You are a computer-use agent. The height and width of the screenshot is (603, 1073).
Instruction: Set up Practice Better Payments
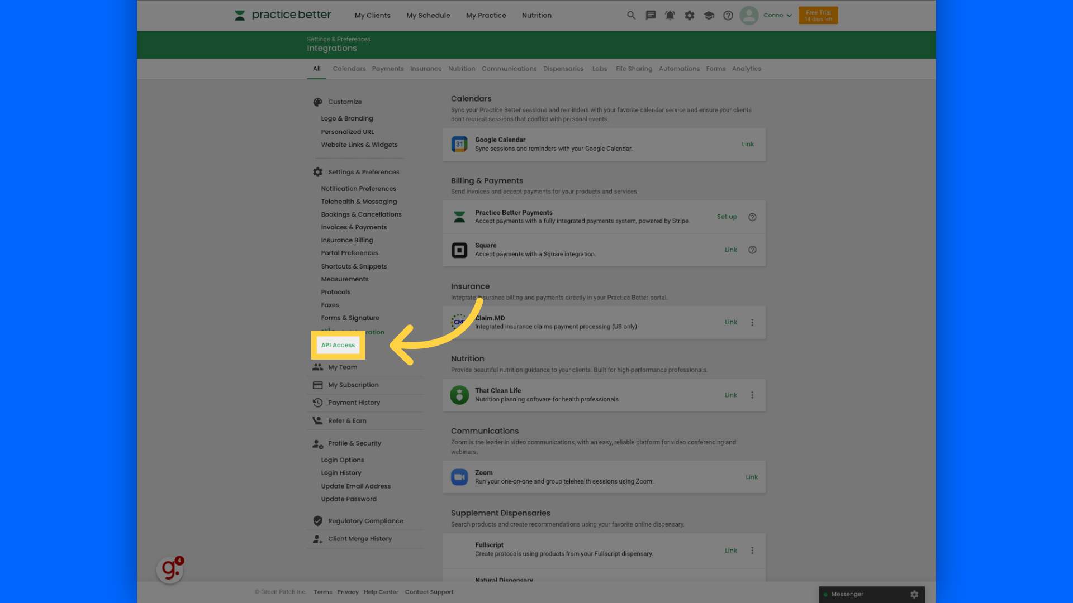727,217
